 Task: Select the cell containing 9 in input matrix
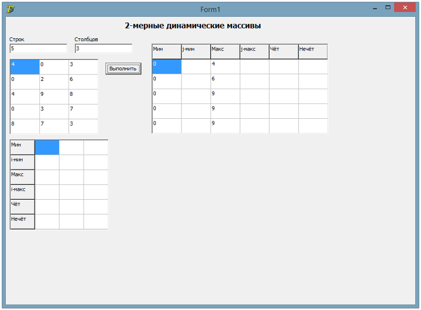pos(54,97)
